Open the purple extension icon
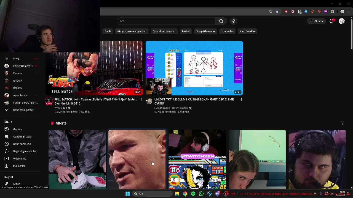Image resolution: width=353 pixels, height=198 pixels. pyautogui.click(x=326, y=12)
